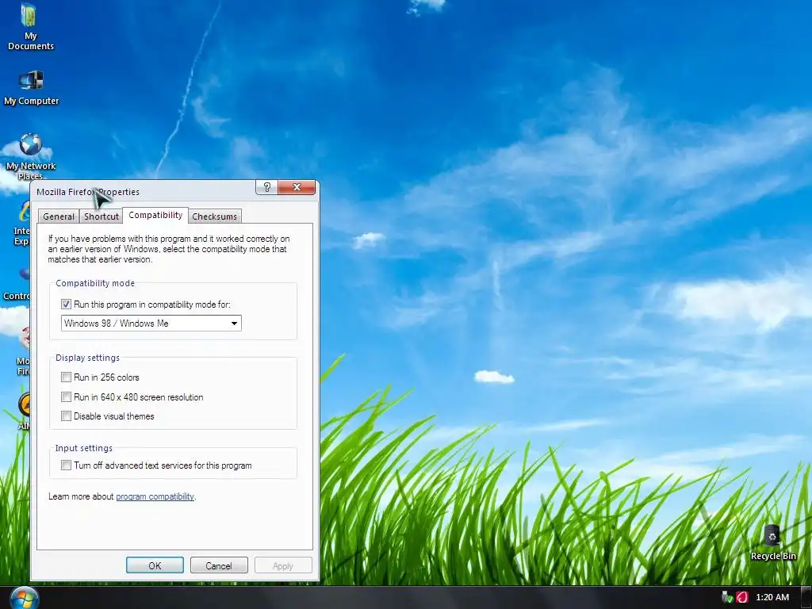The height and width of the screenshot is (609, 812).
Task: Click the Safely Remove Hardware tray icon
Action: 727,597
